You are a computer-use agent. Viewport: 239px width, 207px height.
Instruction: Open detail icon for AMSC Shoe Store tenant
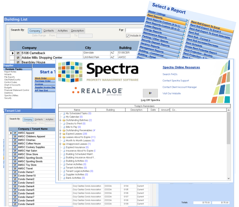point(15,154)
